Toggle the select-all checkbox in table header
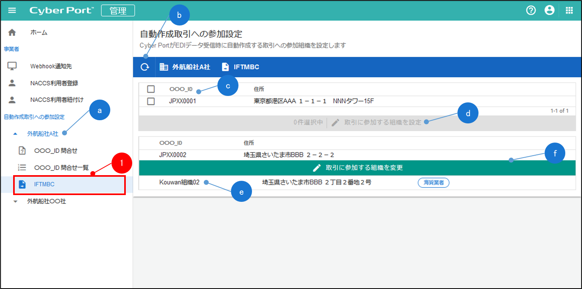 pos(151,89)
